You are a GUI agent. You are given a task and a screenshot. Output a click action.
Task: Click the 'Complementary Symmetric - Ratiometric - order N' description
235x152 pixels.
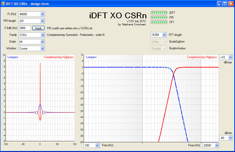tap(76, 35)
